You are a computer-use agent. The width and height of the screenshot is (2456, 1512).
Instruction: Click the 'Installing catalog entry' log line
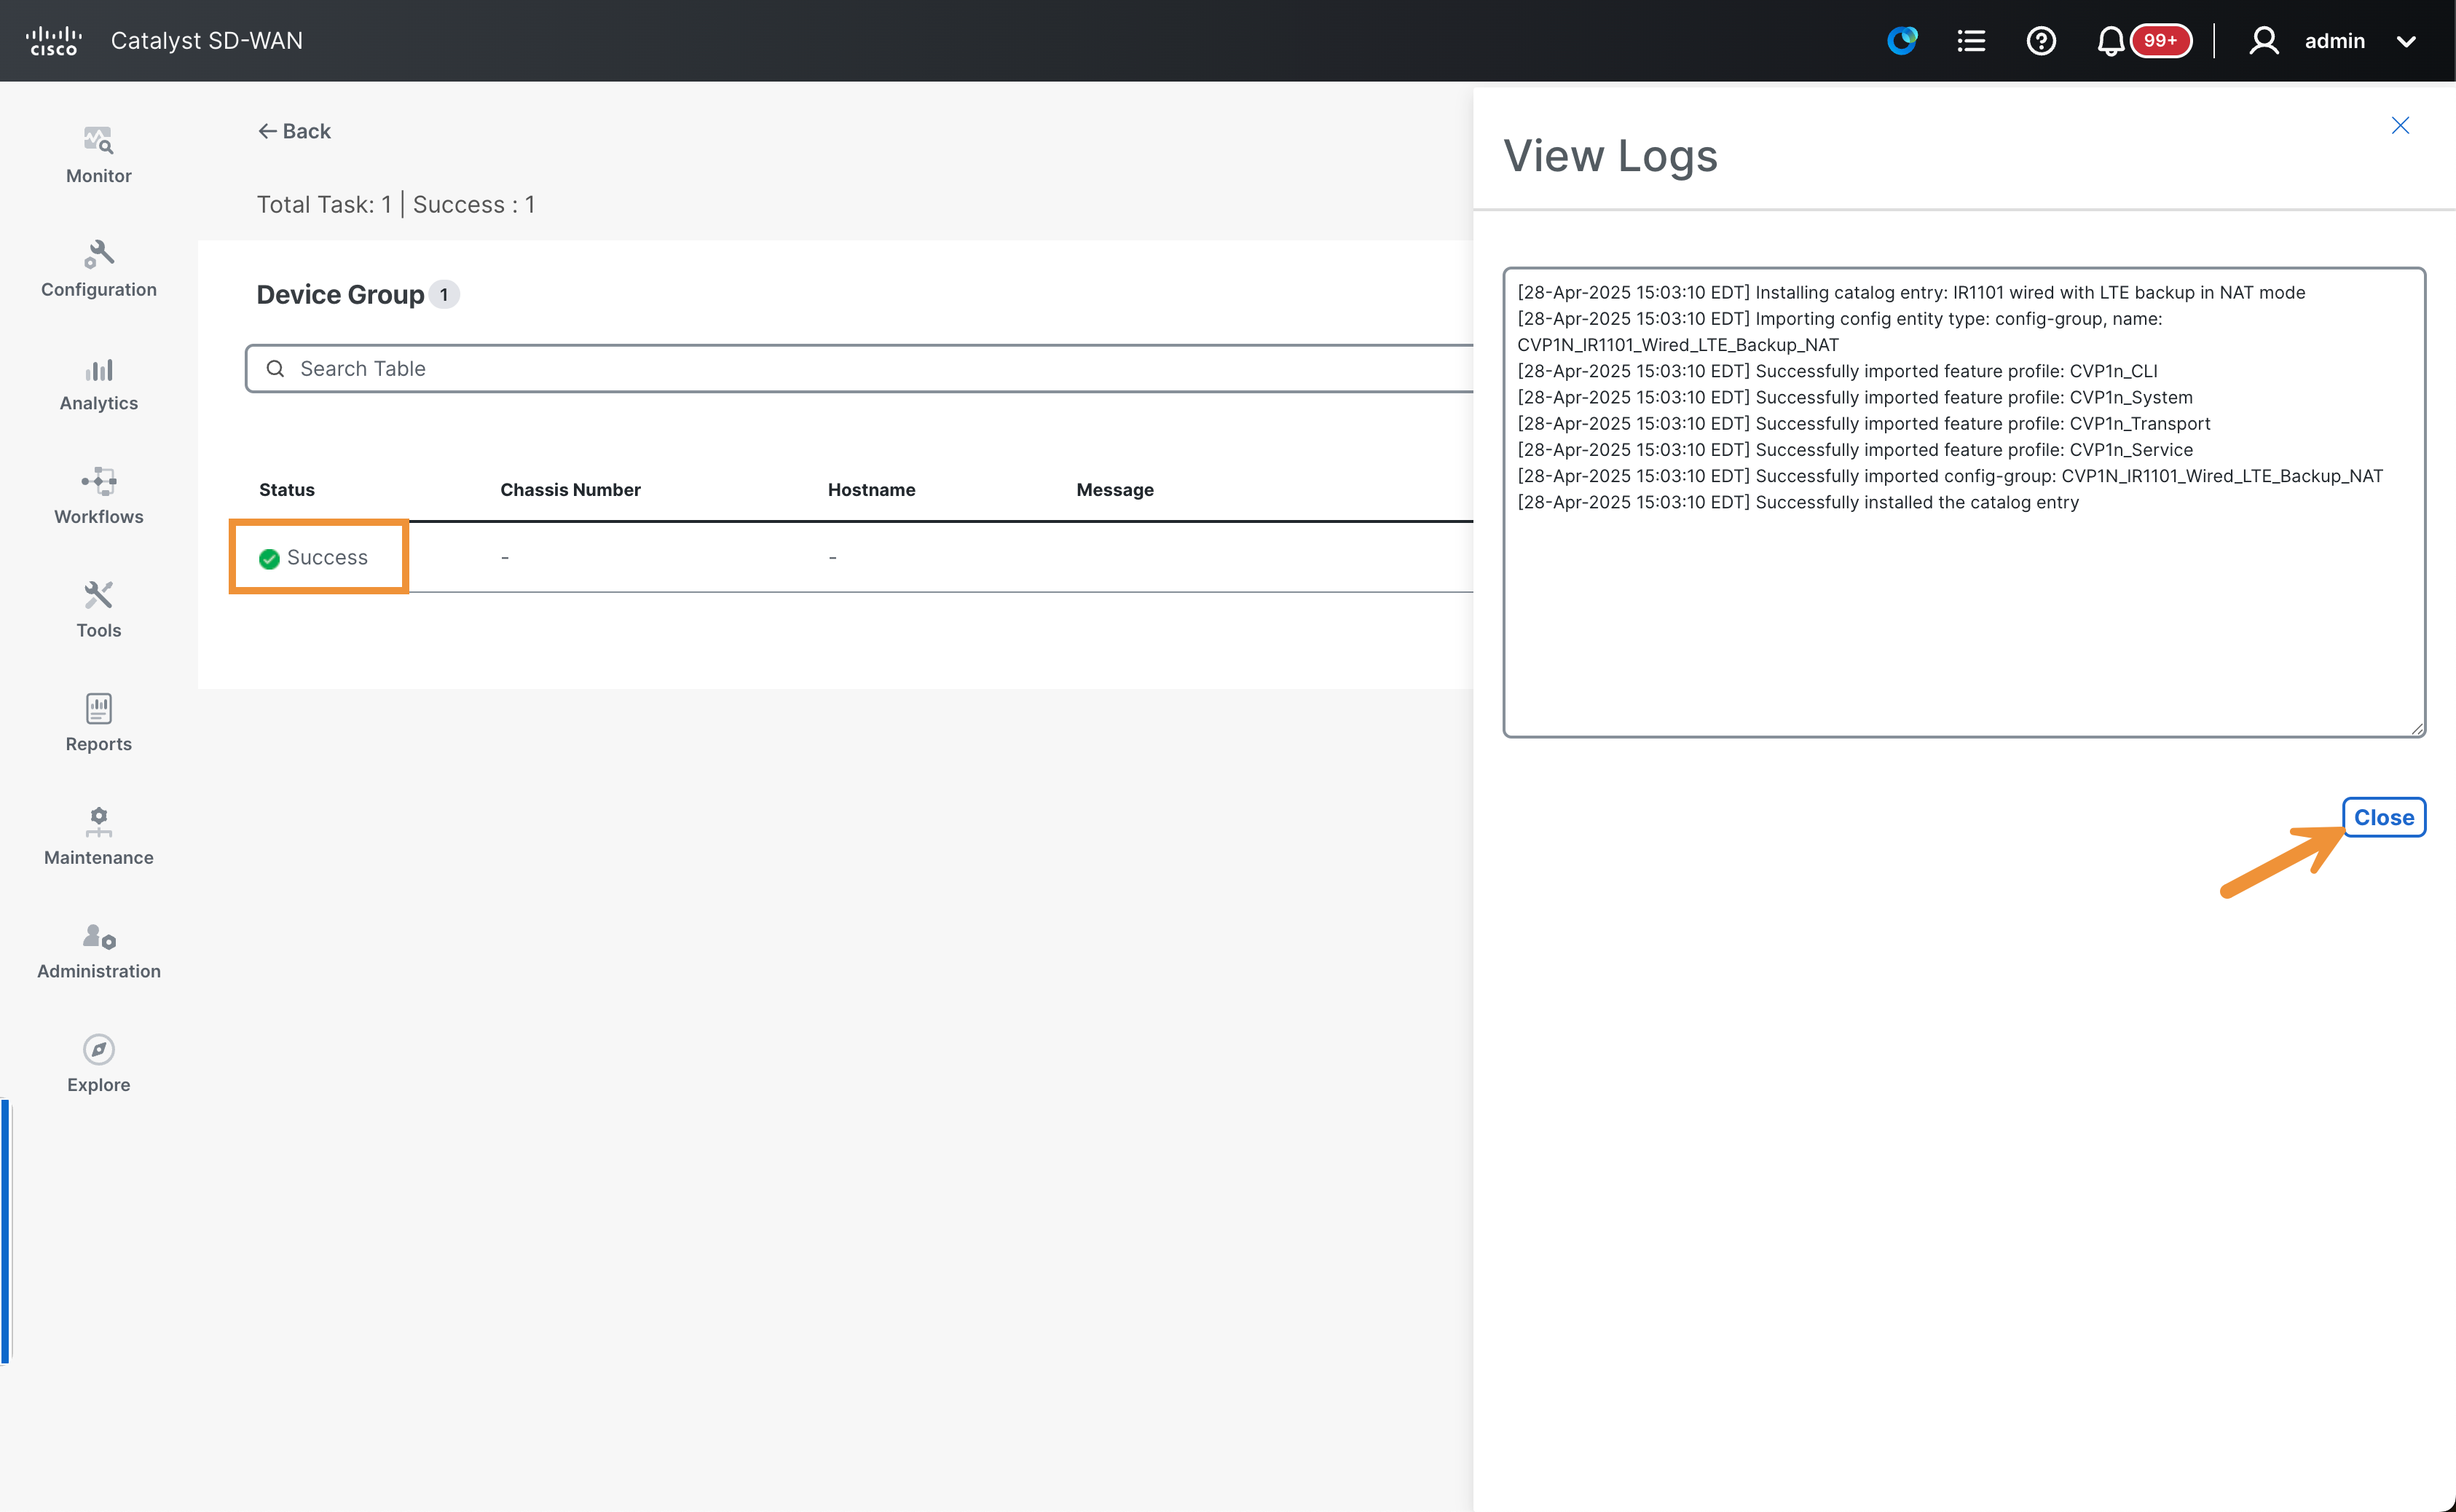click(1911, 292)
